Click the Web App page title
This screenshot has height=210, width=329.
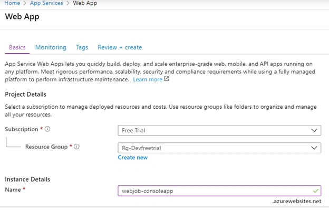(22, 17)
